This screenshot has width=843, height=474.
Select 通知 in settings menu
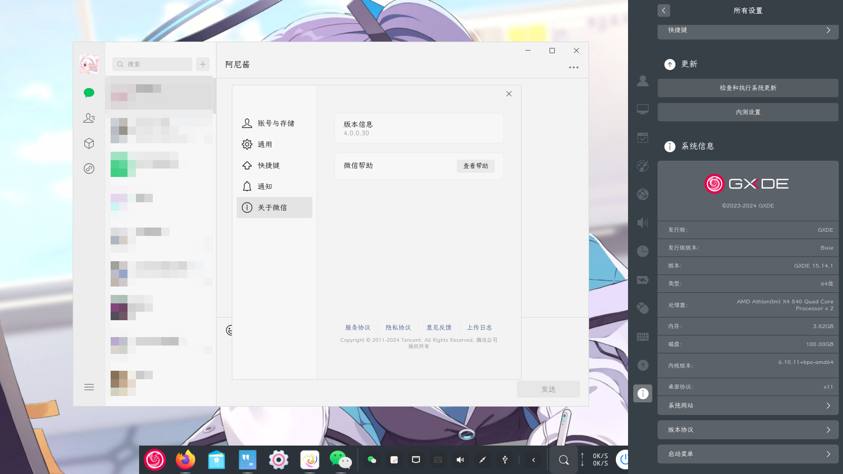275,186
